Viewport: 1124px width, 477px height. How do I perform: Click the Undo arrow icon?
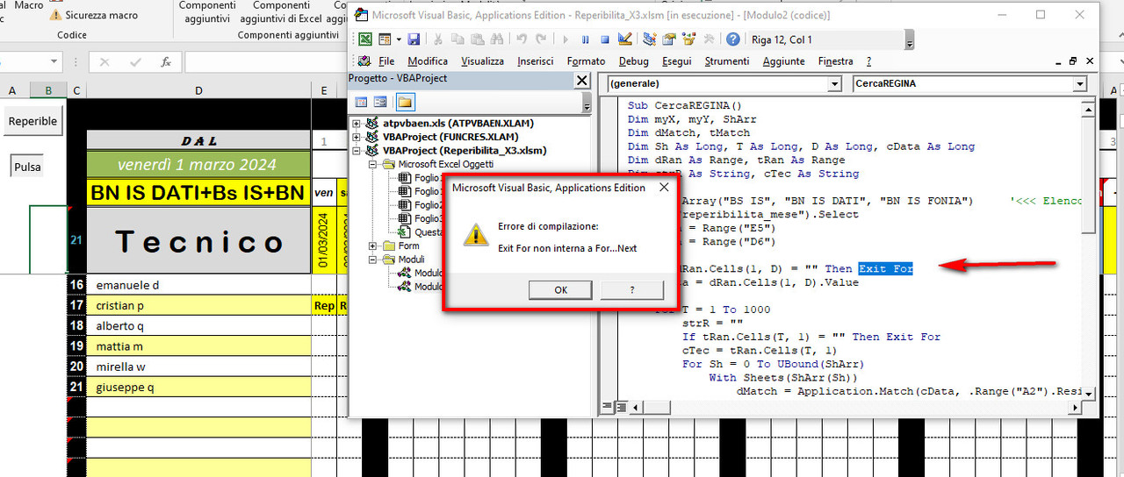point(522,39)
